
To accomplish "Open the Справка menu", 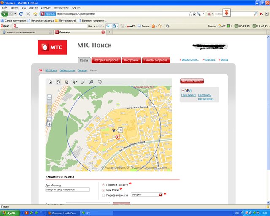I will [77, 8].
